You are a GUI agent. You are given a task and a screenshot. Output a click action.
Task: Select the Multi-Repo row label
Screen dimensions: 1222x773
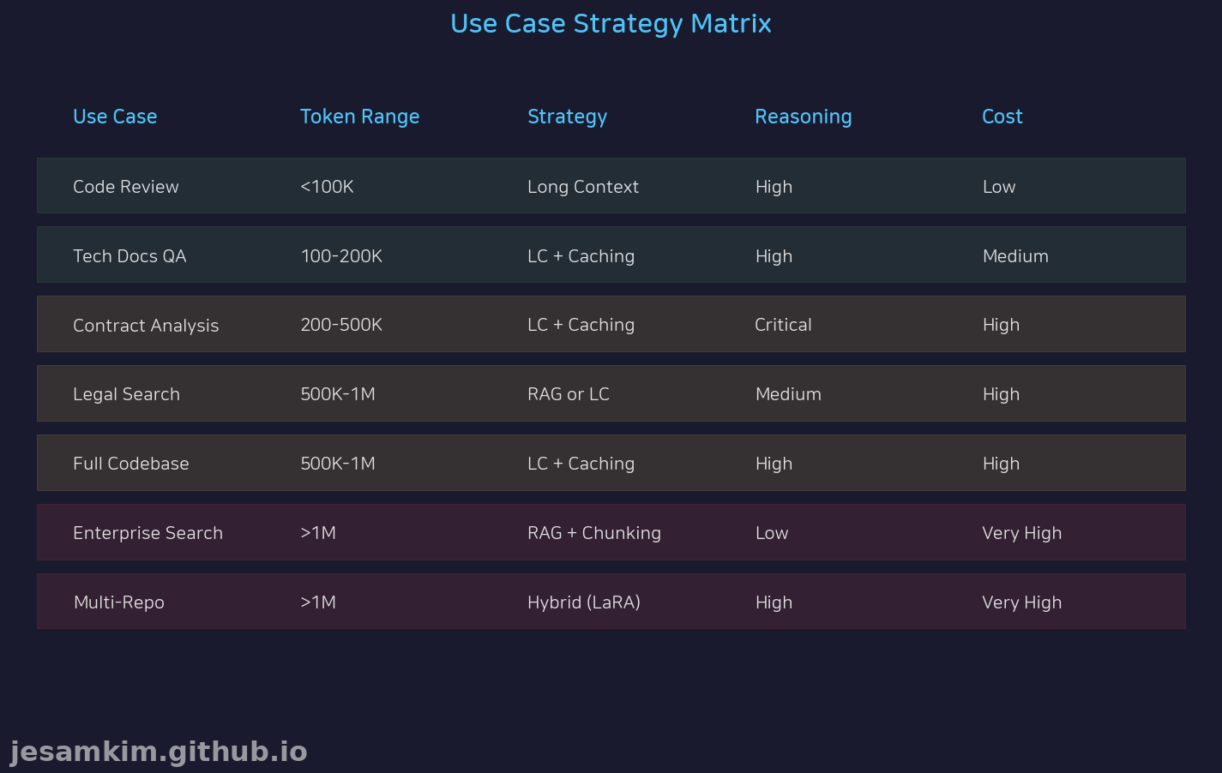[118, 602]
